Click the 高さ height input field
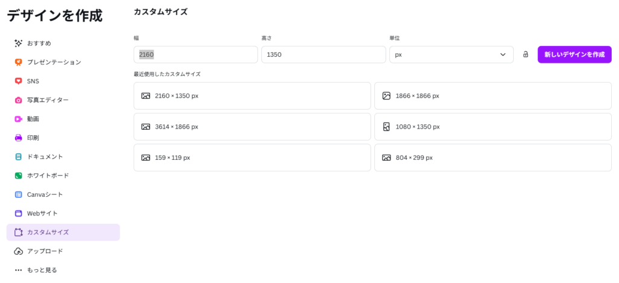Viewport: 619px width, 283px height. pyautogui.click(x=323, y=55)
